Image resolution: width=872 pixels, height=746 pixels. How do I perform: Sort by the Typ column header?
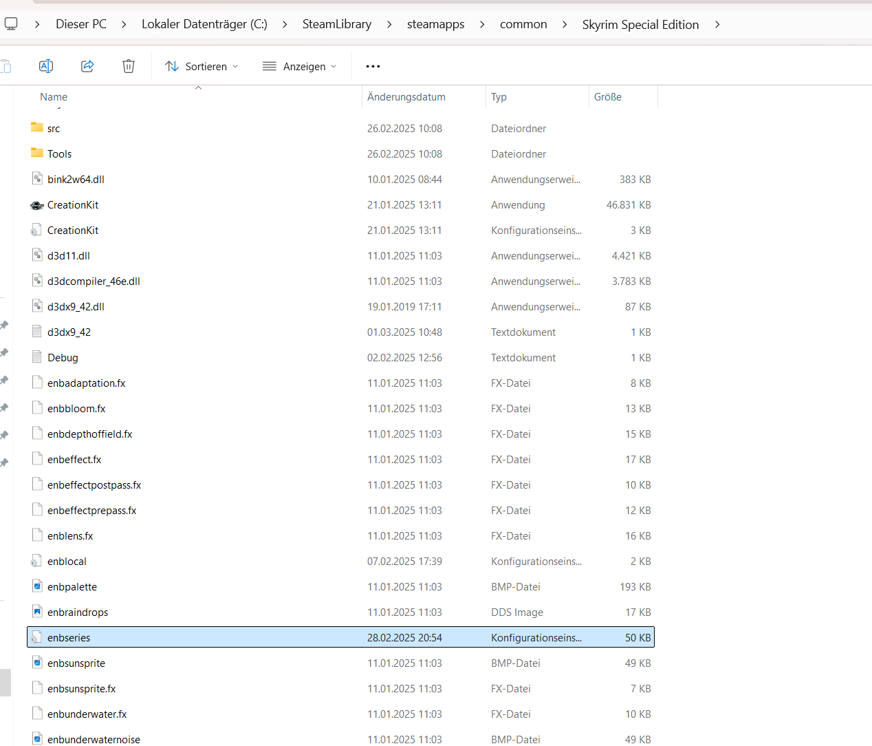pyautogui.click(x=499, y=97)
